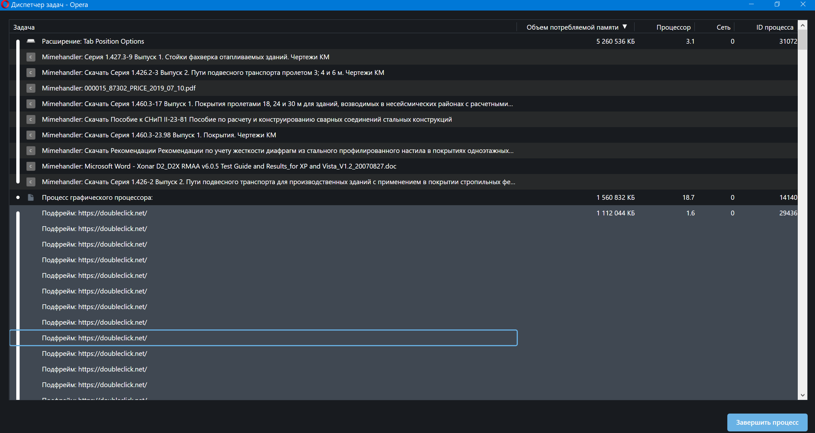This screenshot has width=815, height=433.
Task: Click the icon of the Серия 1.460.3-17 row
Action: tap(31, 104)
